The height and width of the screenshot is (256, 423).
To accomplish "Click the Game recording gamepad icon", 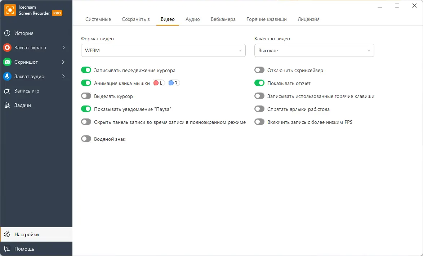I will 7,91.
